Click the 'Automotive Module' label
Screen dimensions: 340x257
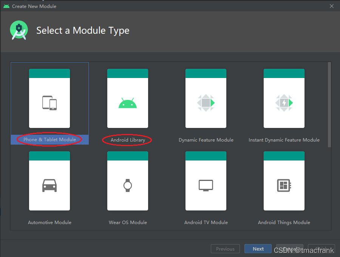pos(49,223)
